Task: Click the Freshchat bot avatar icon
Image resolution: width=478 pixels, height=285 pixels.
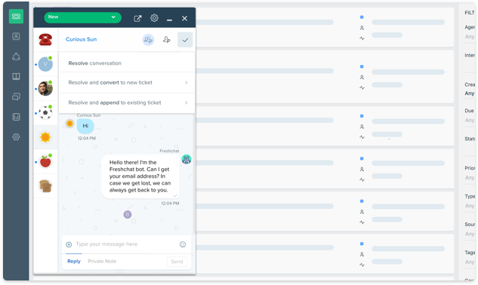Action: coord(187,159)
